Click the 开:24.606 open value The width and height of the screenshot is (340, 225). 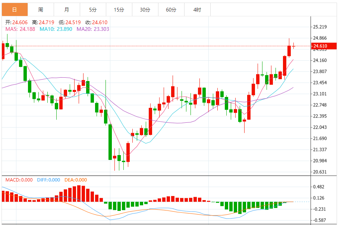pyautogui.click(x=16, y=22)
